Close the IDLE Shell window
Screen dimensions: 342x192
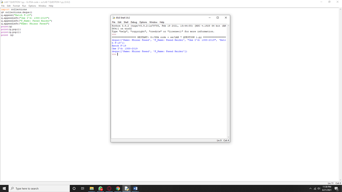click(226, 18)
